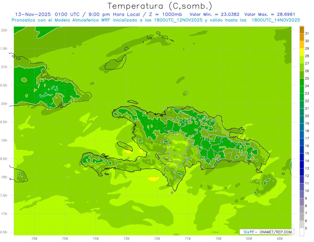The height and width of the screenshot is (242, 314).
Task: Click the "68W" longitude label
Action: pos(280,239)
